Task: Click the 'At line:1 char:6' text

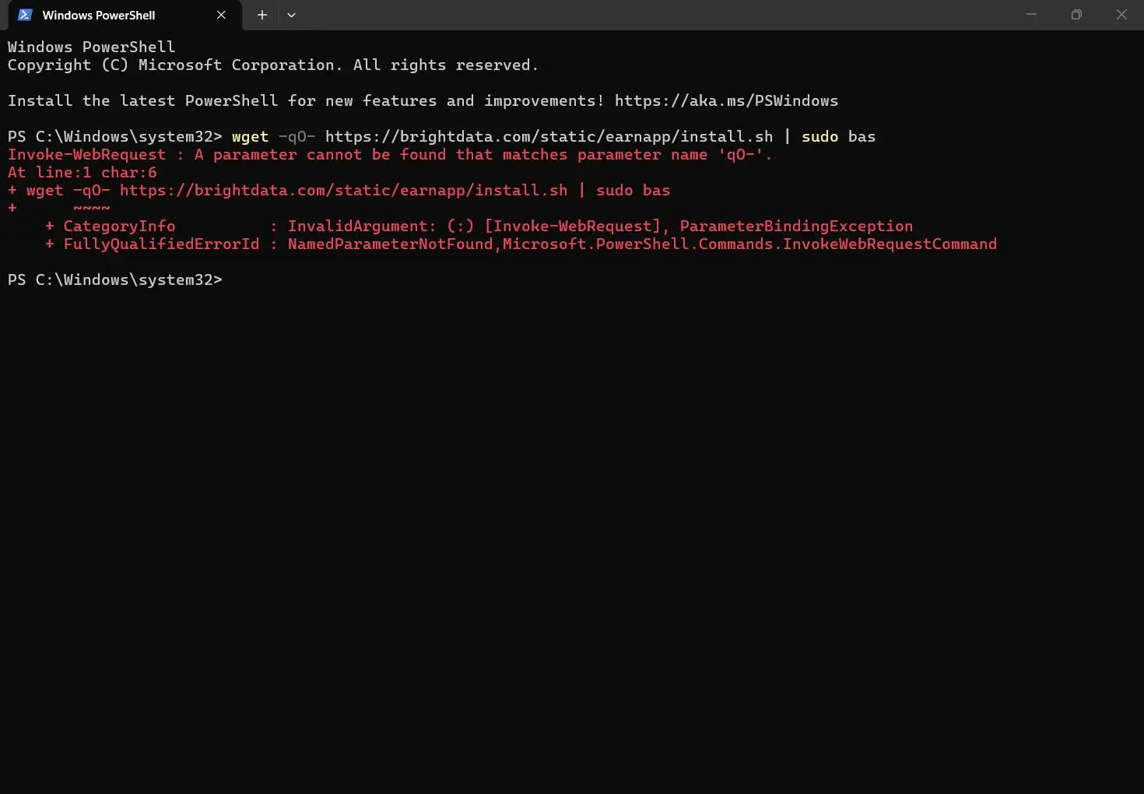Action: [82, 173]
